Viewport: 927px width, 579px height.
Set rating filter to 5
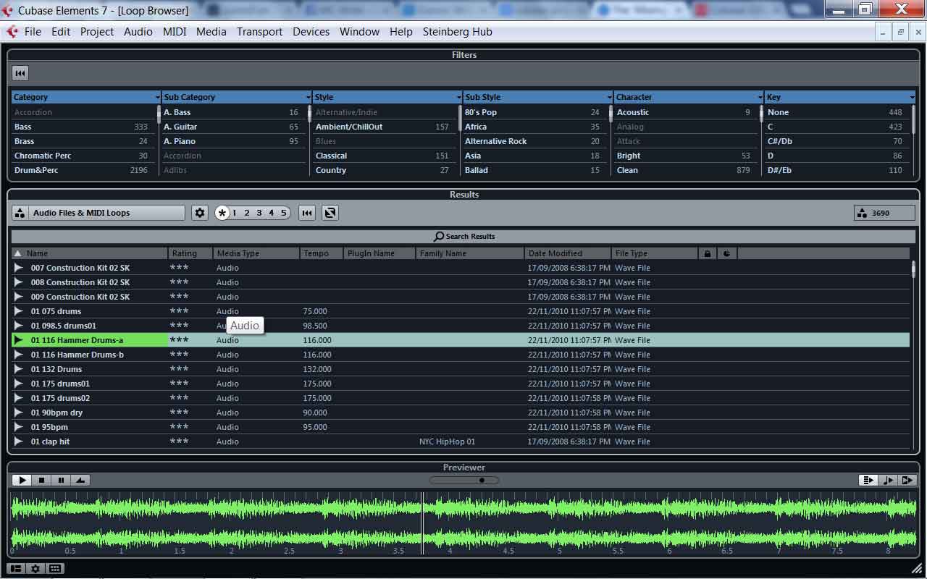coord(283,213)
